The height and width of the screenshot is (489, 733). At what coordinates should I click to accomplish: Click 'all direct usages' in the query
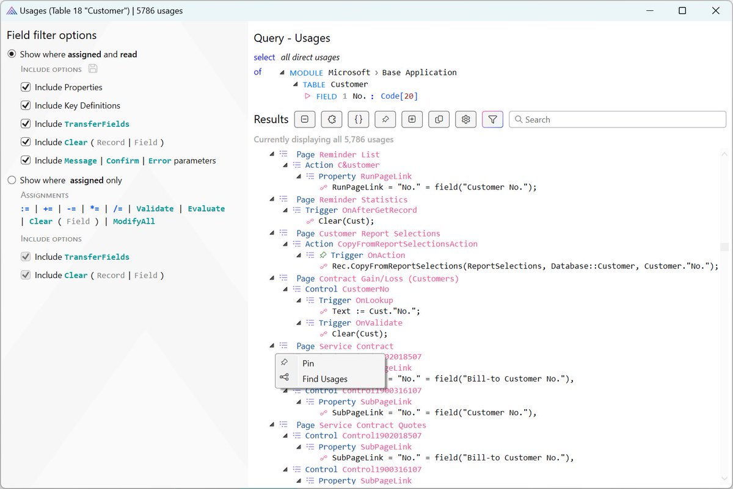point(310,57)
